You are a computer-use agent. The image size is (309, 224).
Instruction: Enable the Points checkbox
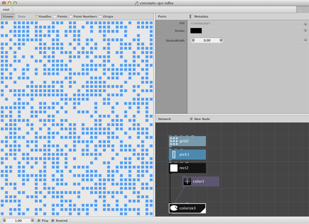pyautogui.click(x=55, y=16)
